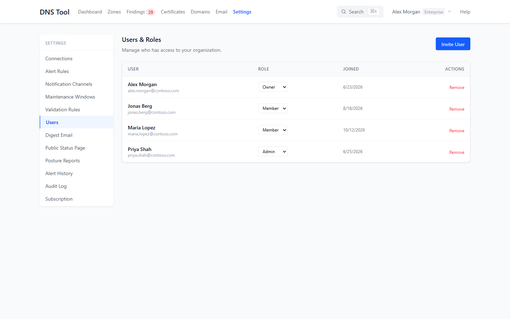The width and height of the screenshot is (510, 319).
Task: Click the Findings count badge 29
Action: (x=151, y=12)
